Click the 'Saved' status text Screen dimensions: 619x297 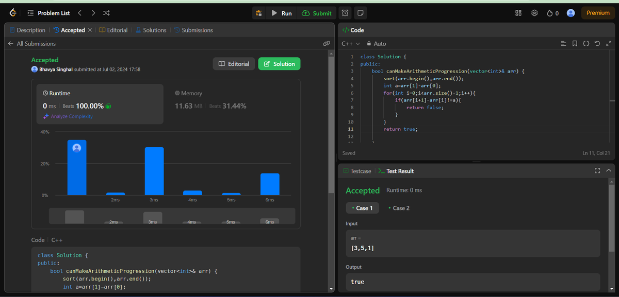(349, 153)
